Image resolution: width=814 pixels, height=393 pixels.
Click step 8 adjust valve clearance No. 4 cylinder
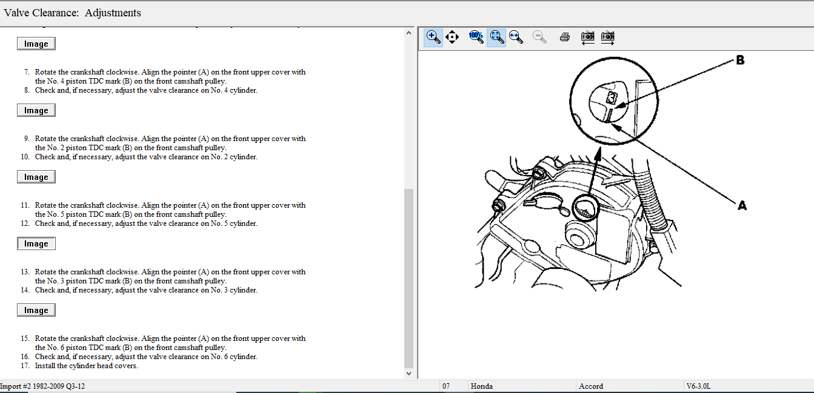[x=146, y=90]
